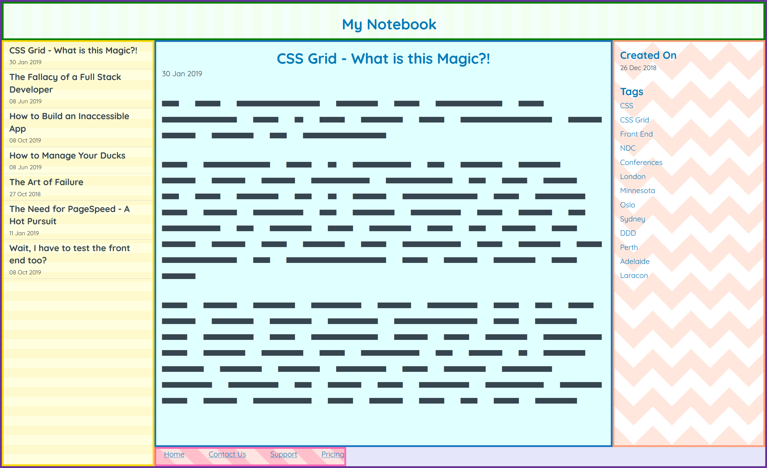Select the CSS Grid tag link
Screen dimensions: 767x468
(634, 119)
